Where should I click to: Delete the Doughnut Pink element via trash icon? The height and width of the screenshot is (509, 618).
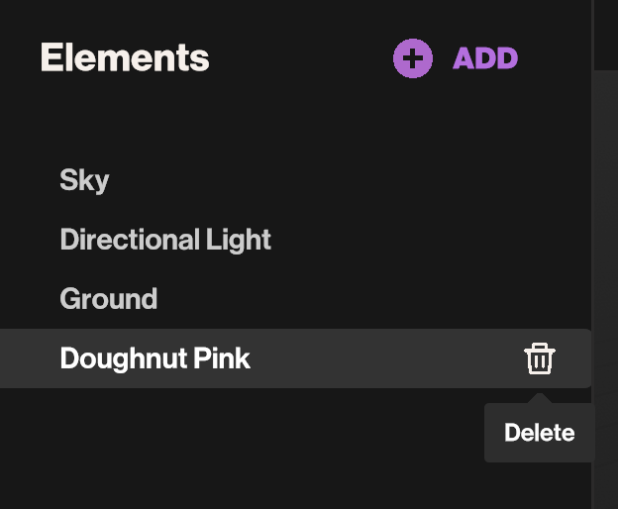[540, 358]
